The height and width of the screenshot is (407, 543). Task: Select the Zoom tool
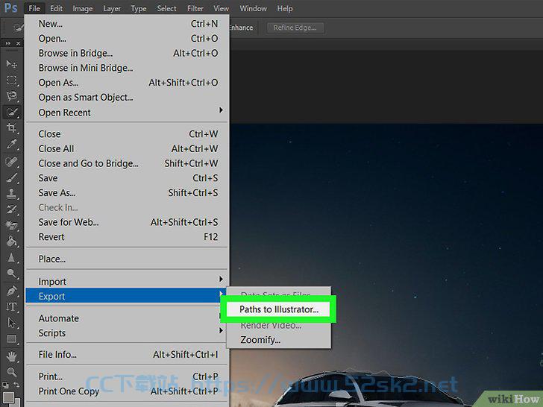(x=11, y=372)
